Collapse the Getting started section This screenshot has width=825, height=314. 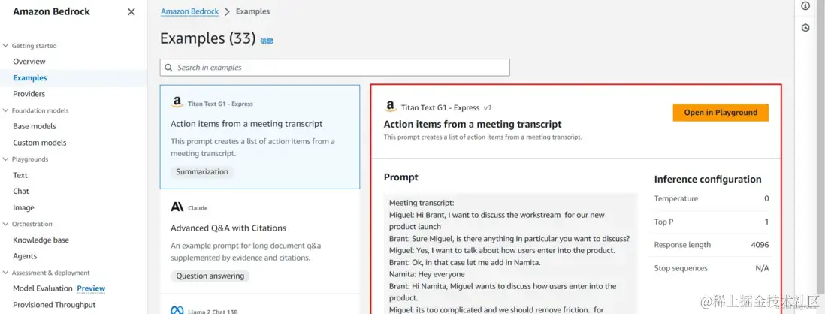[x=6, y=46]
